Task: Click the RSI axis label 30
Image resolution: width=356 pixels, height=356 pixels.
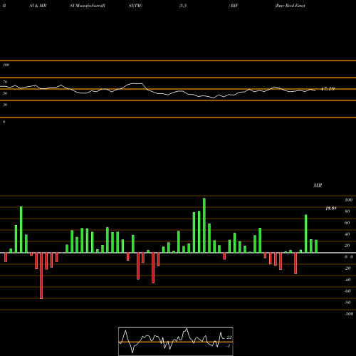Action: (x=5, y=105)
